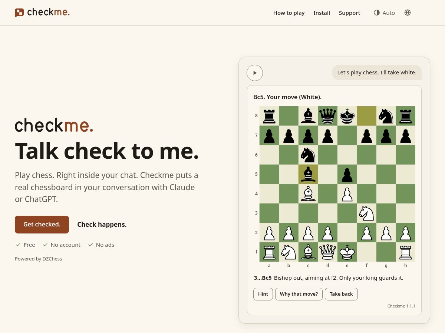Viewport: 445px width, 333px height.
Task: Click the checkme logo icon in header
Action: tap(19, 13)
